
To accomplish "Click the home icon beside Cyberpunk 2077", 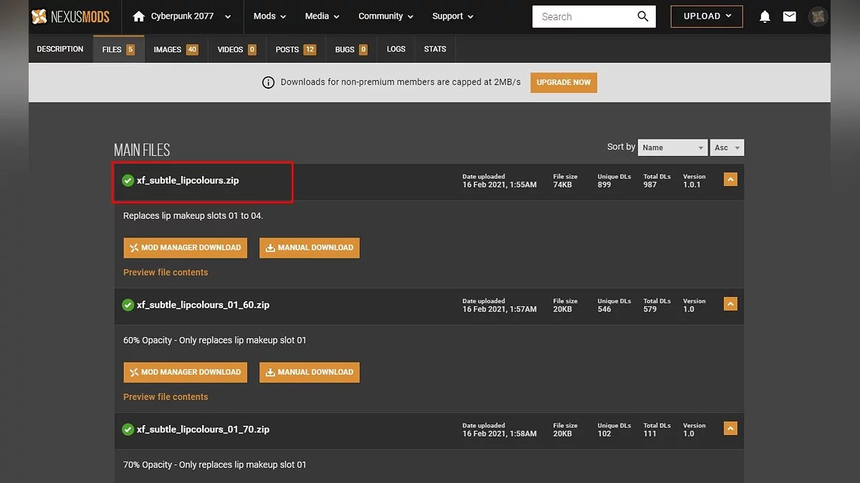I will (139, 16).
